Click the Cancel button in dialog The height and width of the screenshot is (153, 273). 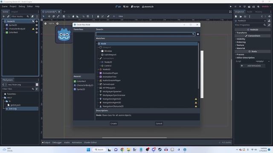[x=159, y=124]
